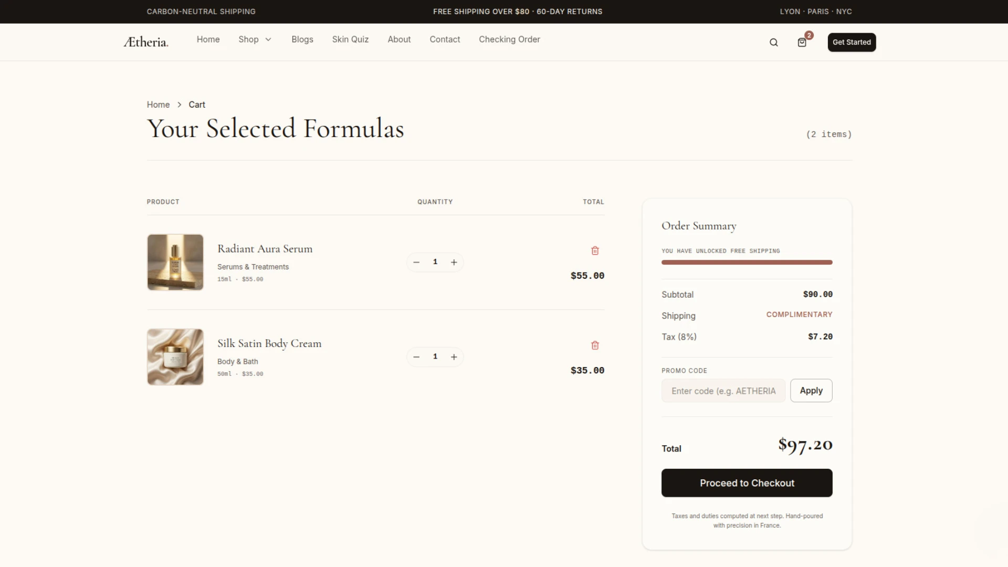1008x567 pixels.
Task: Decrease Radiant Aura Serum quantity with minus
Action: coord(416,262)
